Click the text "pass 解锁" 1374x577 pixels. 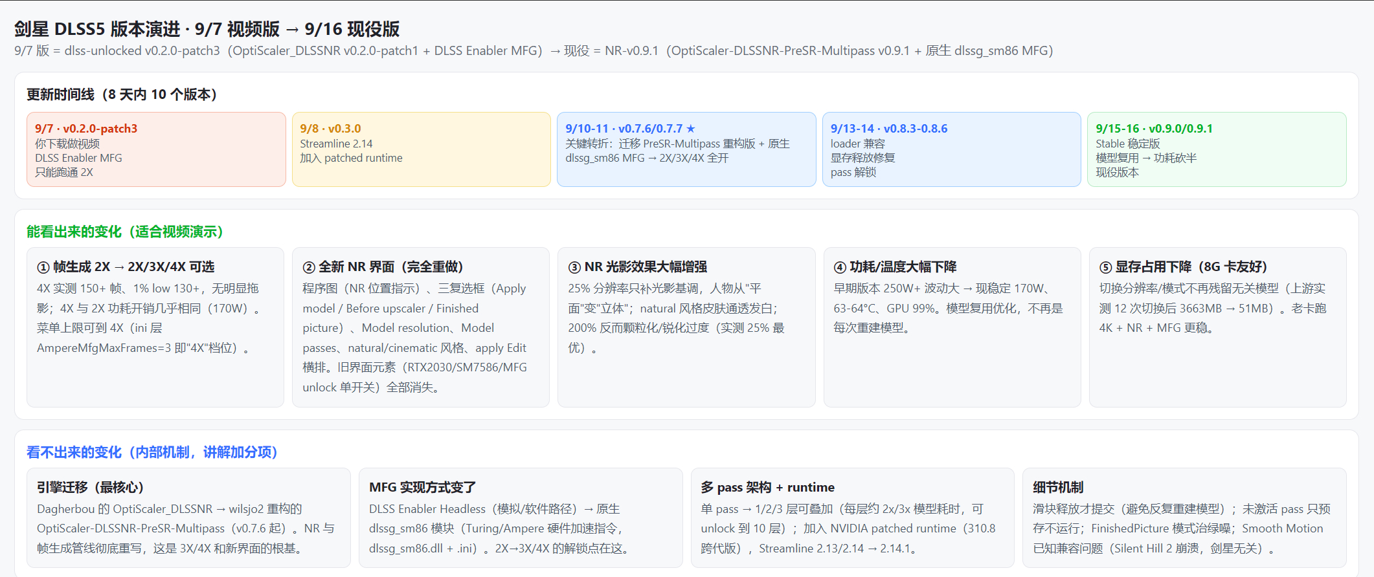click(x=853, y=172)
